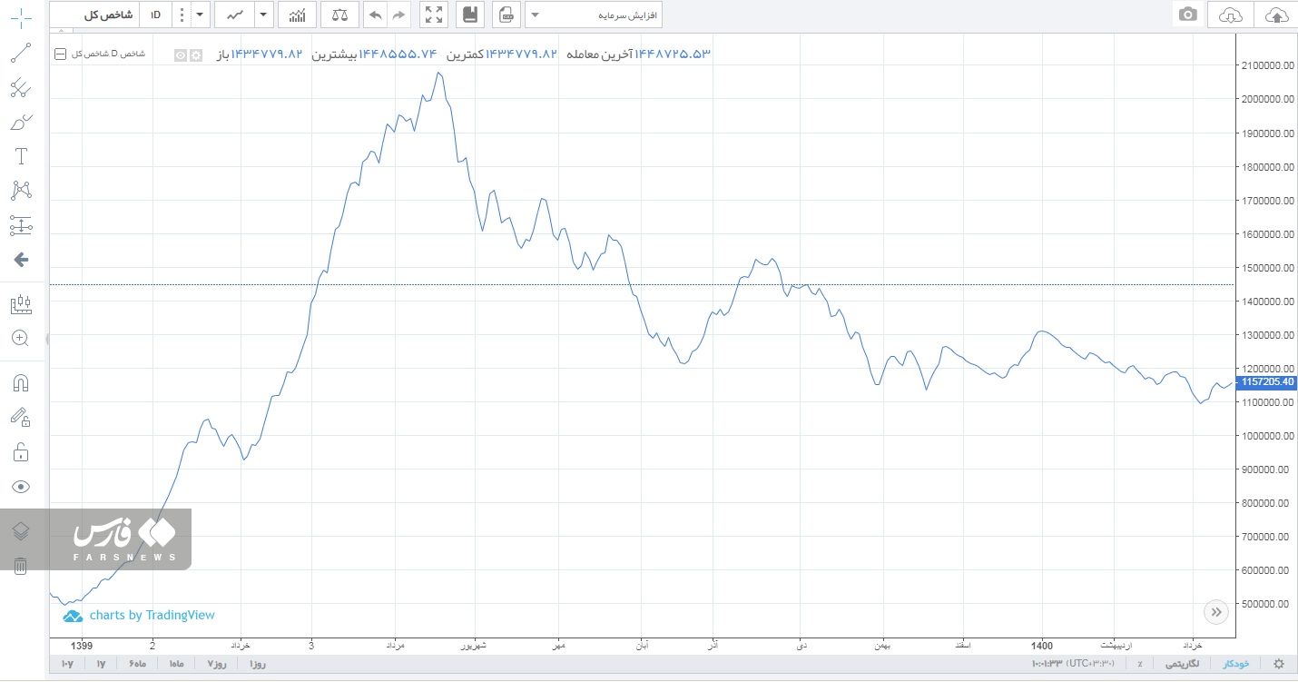Select the crosshair cursor tool
1298x682 pixels.
[x=21, y=17]
